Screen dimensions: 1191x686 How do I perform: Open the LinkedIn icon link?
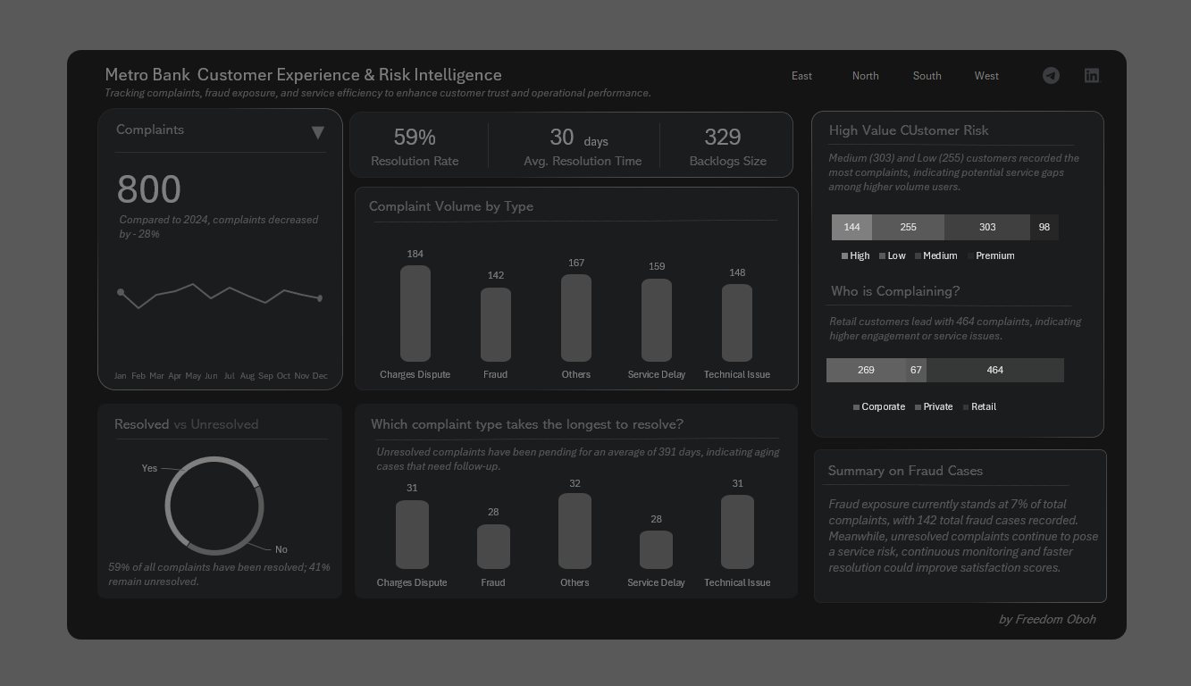[1092, 76]
